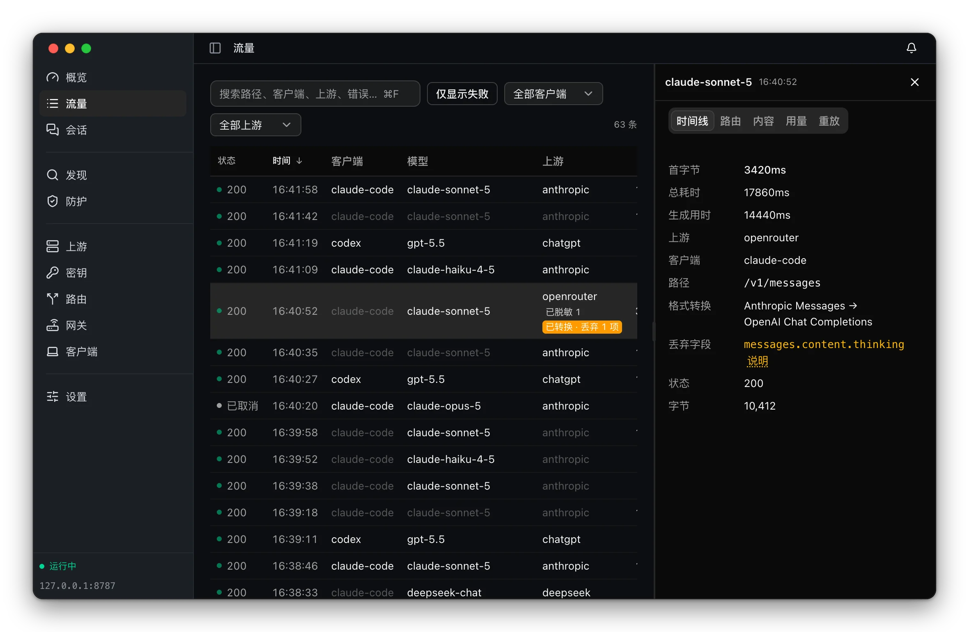The width and height of the screenshot is (969, 632).
Task: Click the protection shield icon
Action: click(x=53, y=201)
